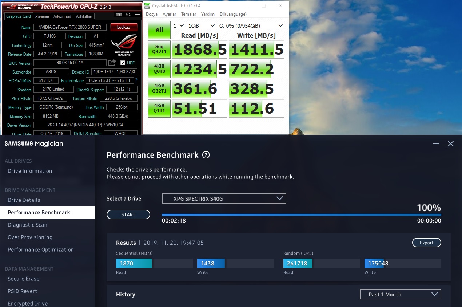
Task: Close the Samsung Magician window
Action: click(x=451, y=144)
